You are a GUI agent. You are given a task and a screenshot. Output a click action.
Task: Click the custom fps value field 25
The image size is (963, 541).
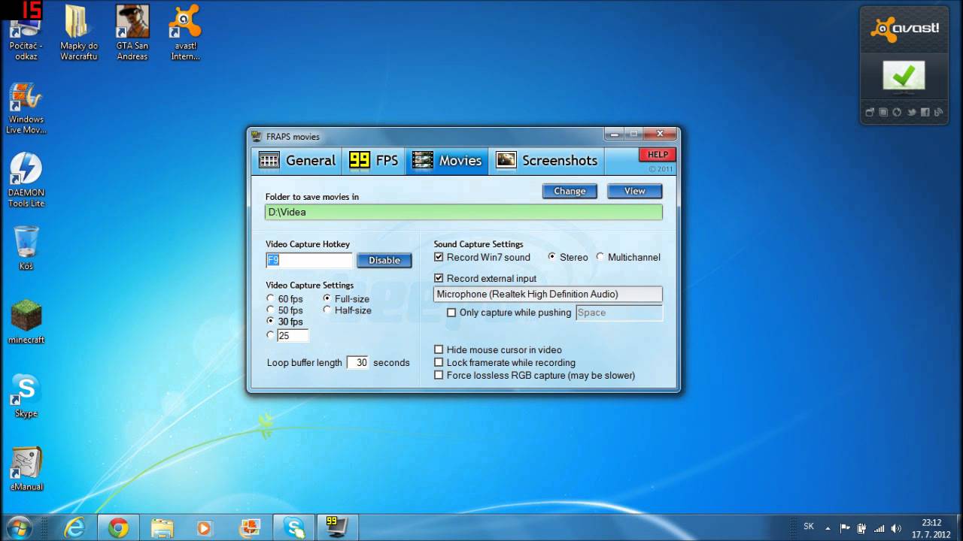[x=293, y=336]
